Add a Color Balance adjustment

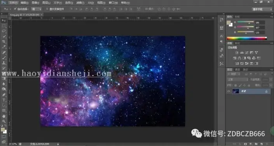[239, 58]
